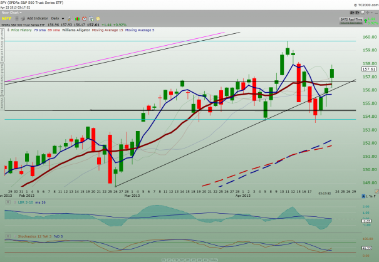Open the Daily timeframe dropdown
This screenshot has width=379, height=262.
pos(58,18)
